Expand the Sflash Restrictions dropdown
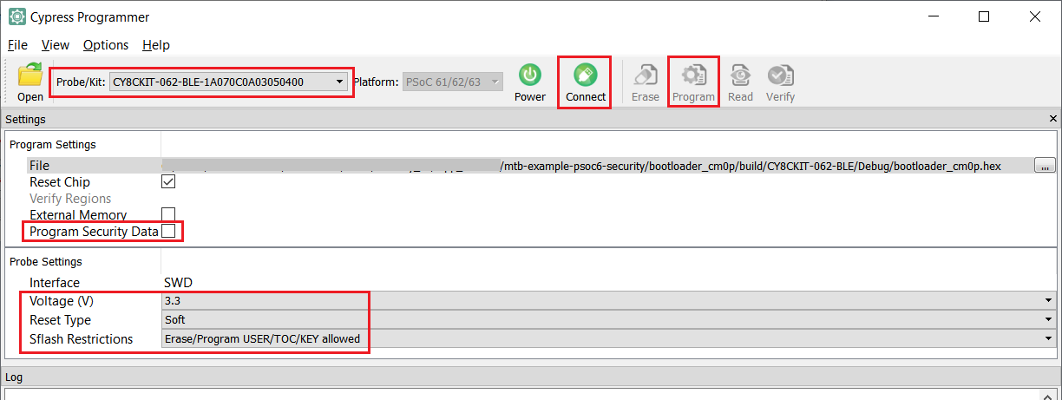1062x400 pixels. coord(609,339)
